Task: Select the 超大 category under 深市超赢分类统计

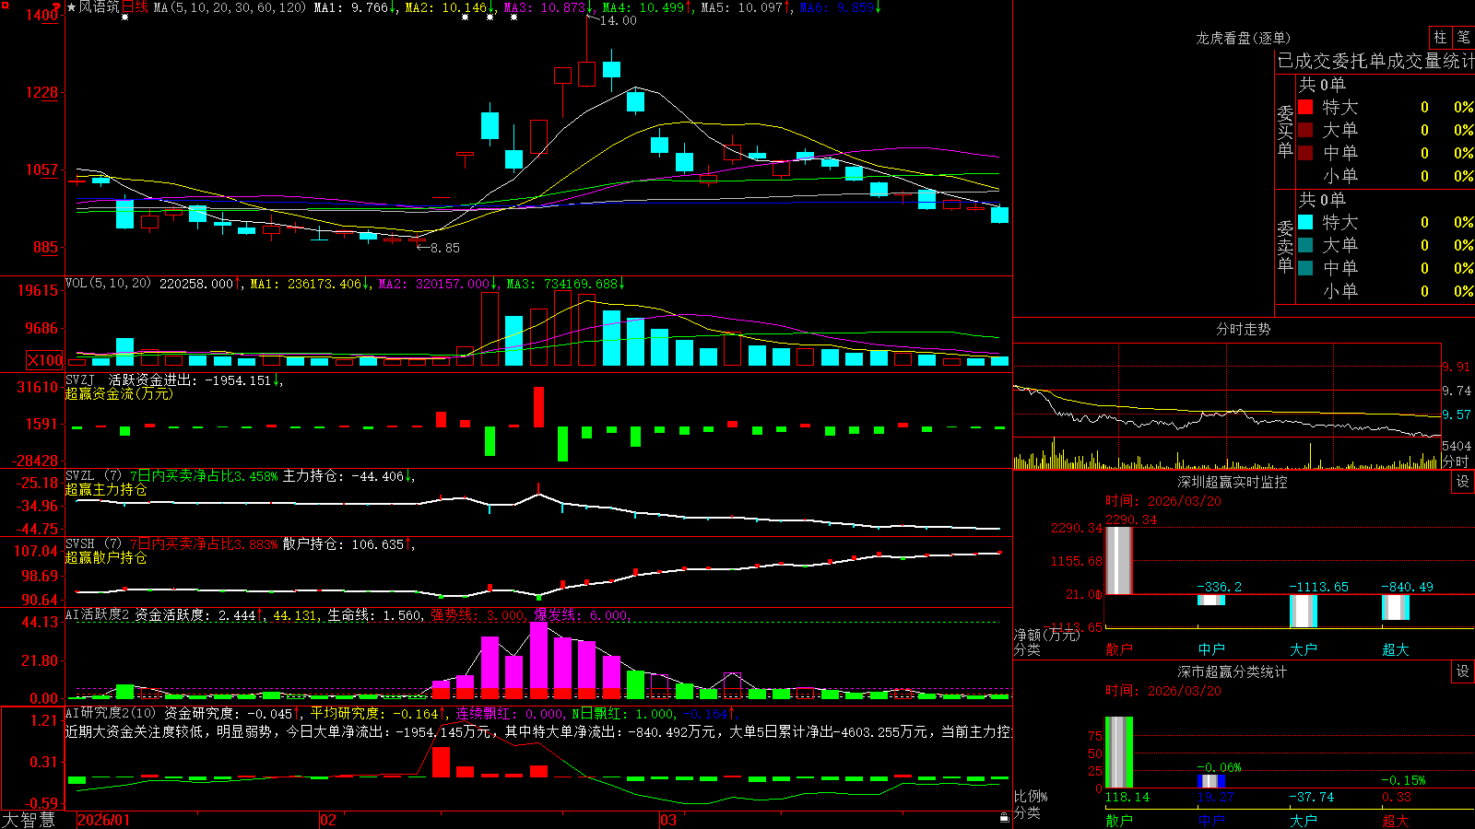Action: point(1396,821)
